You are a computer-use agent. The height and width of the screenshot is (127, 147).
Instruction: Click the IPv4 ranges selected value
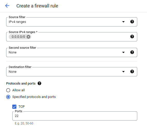tap(17, 22)
